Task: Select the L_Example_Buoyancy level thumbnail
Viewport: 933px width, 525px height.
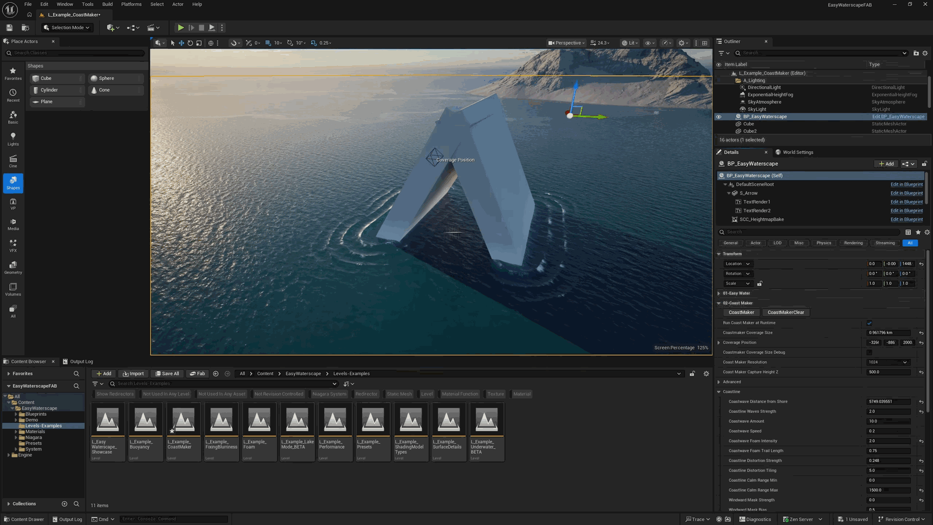Action: (145, 432)
